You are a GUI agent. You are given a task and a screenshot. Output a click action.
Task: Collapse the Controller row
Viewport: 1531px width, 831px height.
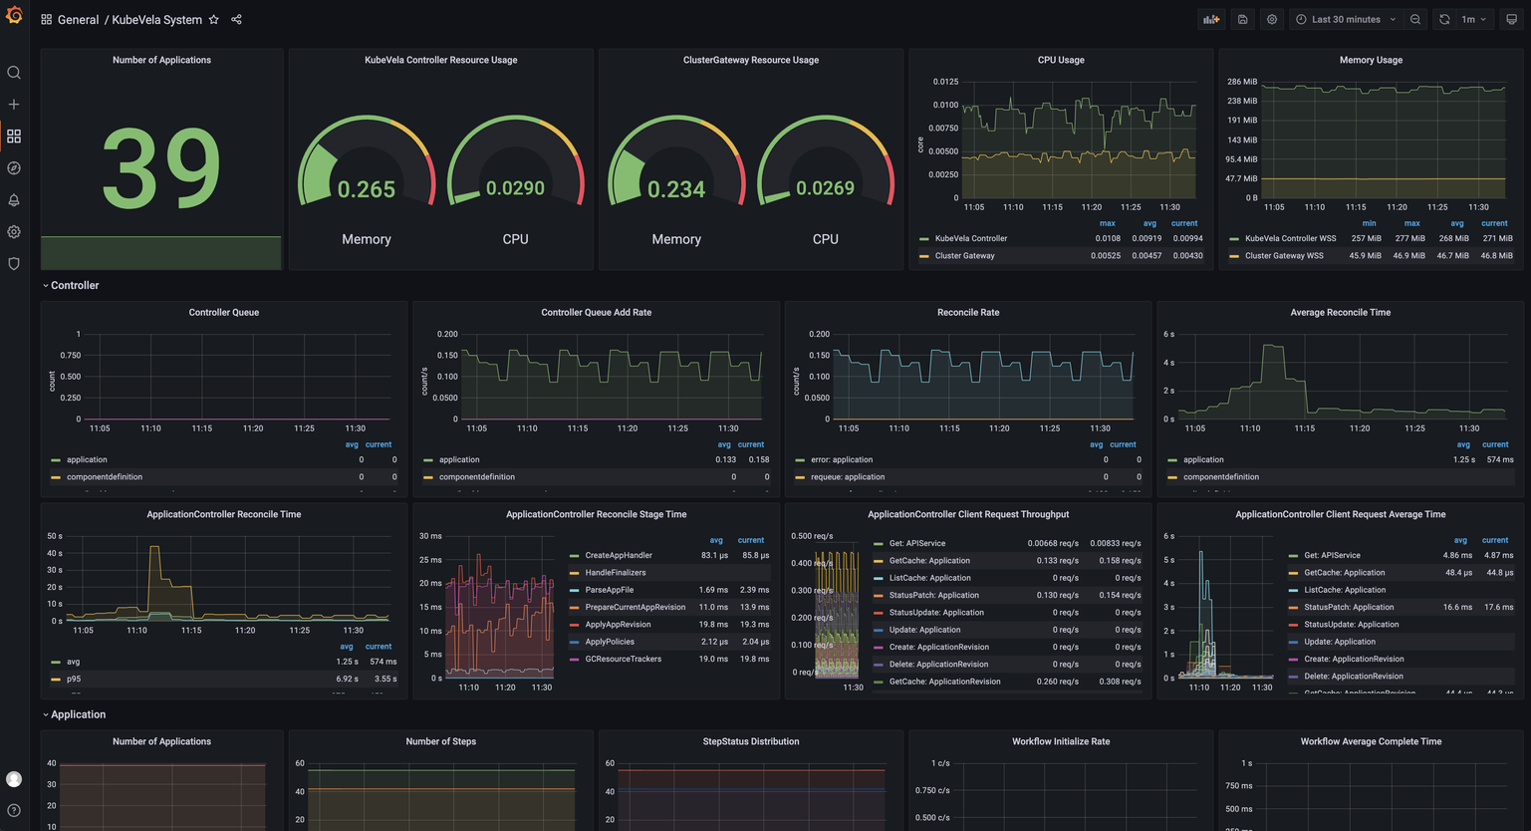(74, 286)
